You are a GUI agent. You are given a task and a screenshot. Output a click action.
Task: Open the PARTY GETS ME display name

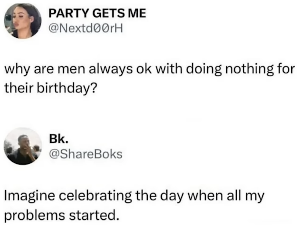[97, 14]
